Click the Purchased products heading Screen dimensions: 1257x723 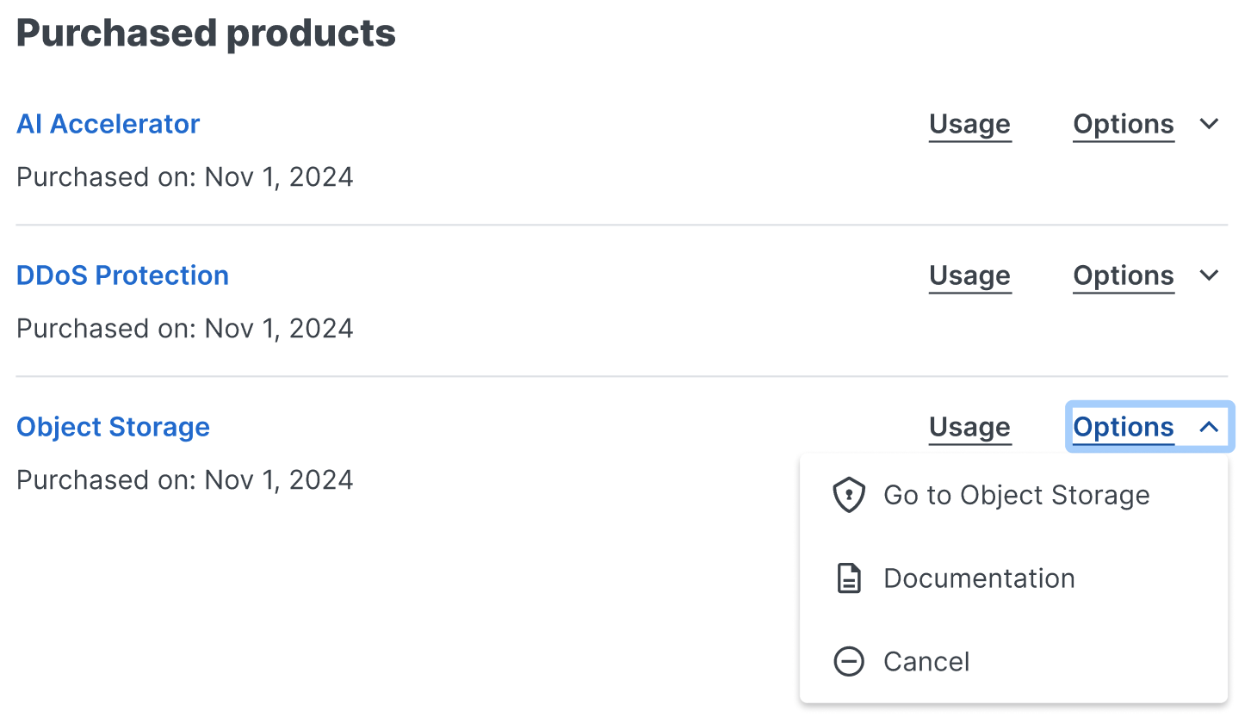click(x=206, y=33)
